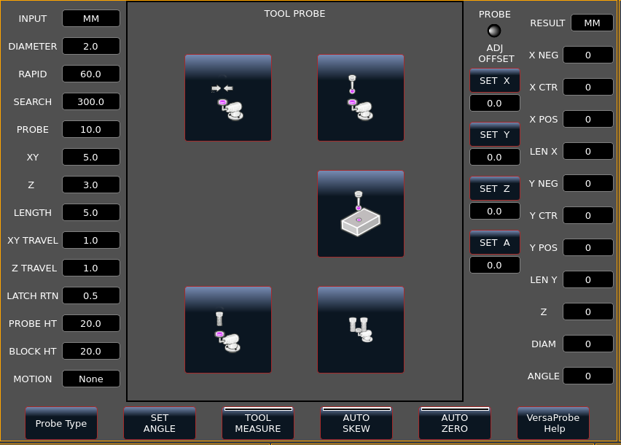Image resolution: width=621 pixels, height=445 pixels.
Task: Click the RESULT units field MM
Action: [x=592, y=23]
